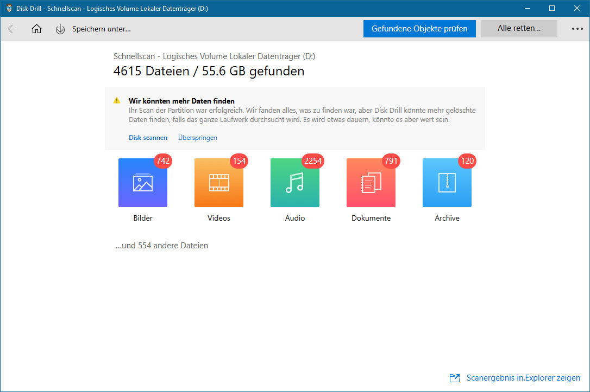Image resolution: width=590 pixels, height=392 pixels.
Task: Click "...und 554 andere Dateien"
Action: click(x=162, y=246)
